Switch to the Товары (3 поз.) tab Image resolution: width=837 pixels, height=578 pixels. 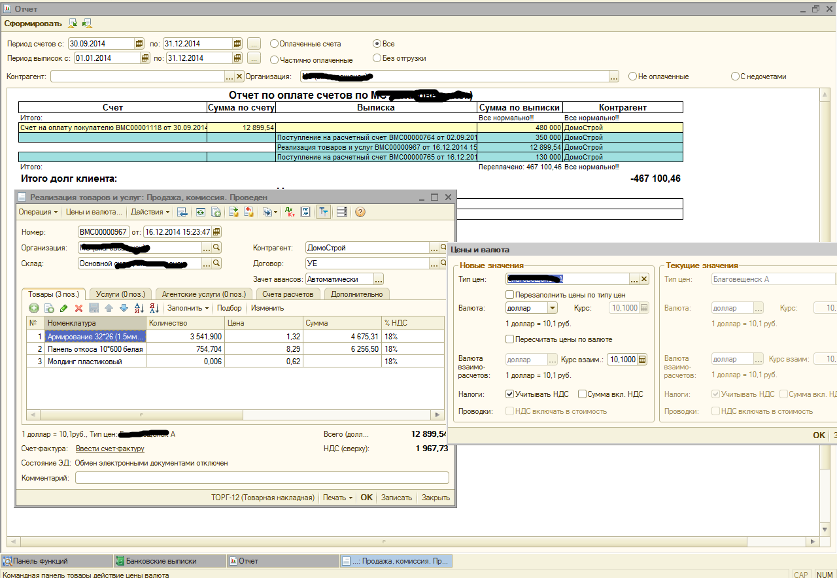pos(53,294)
